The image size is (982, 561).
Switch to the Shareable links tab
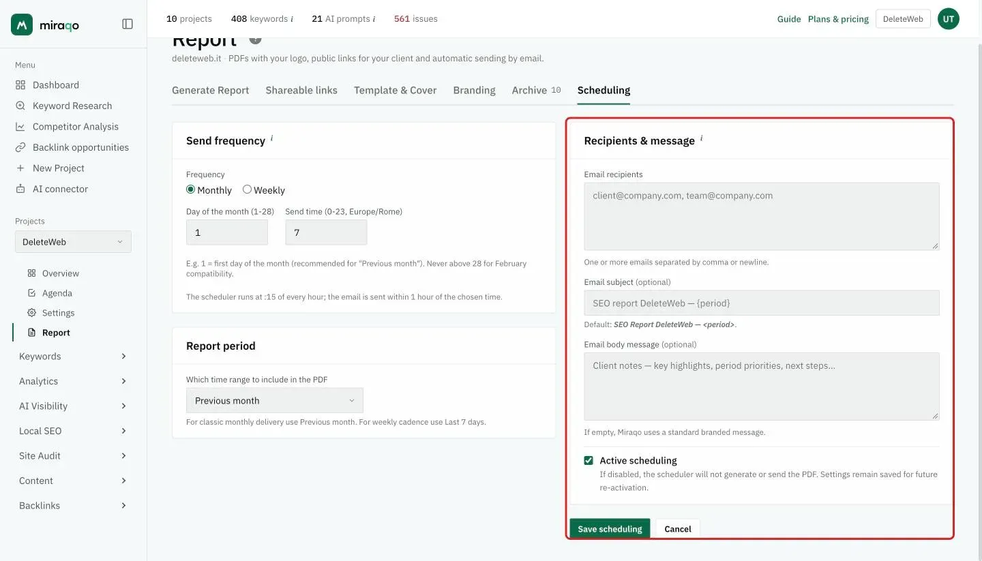pos(301,90)
